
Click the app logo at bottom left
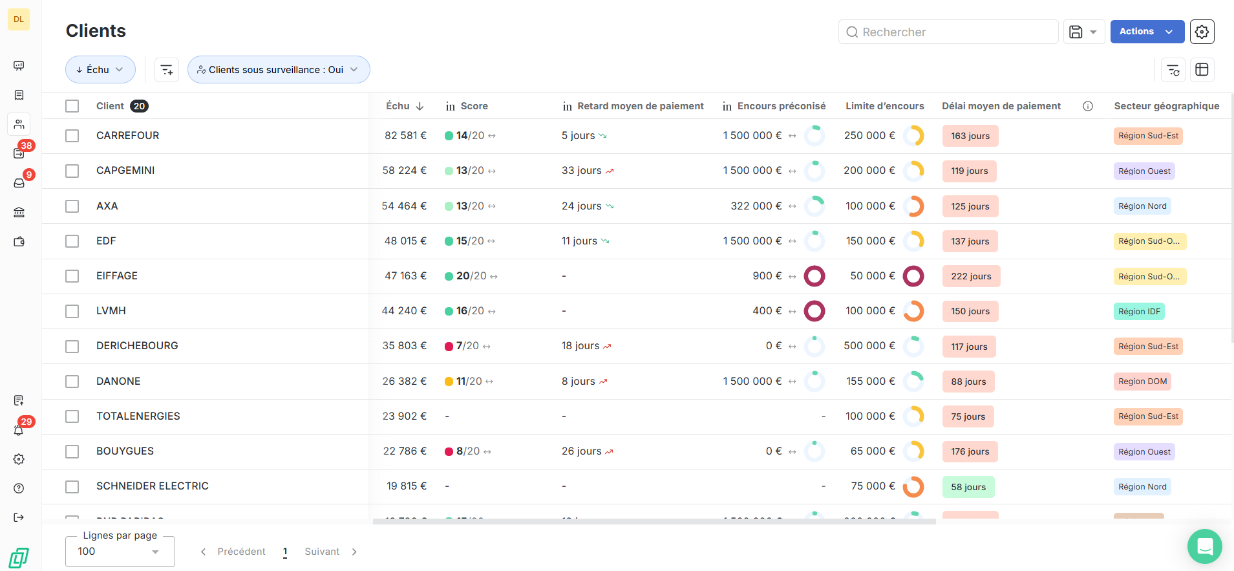pyautogui.click(x=19, y=557)
